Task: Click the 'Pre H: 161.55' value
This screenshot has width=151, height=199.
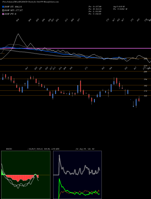Action: pyautogui.click(x=95, y=9)
